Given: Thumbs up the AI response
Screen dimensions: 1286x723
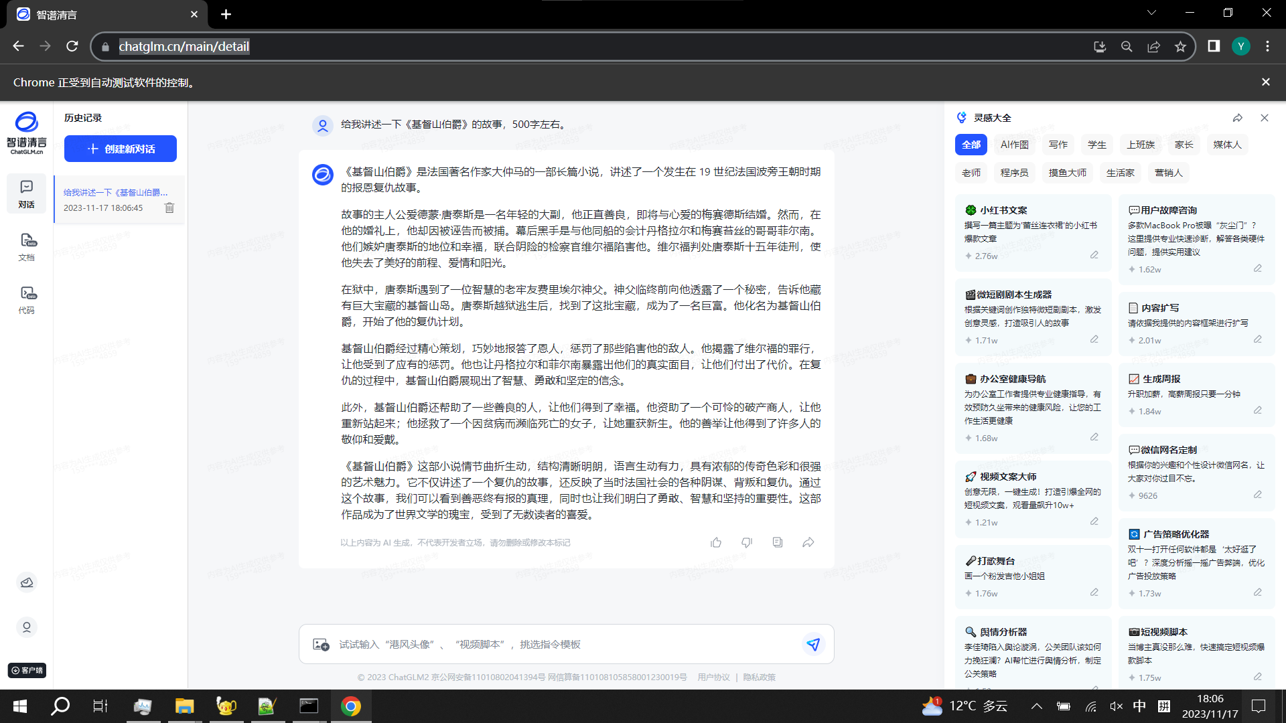Looking at the screenshot, I should click(716, 542).
